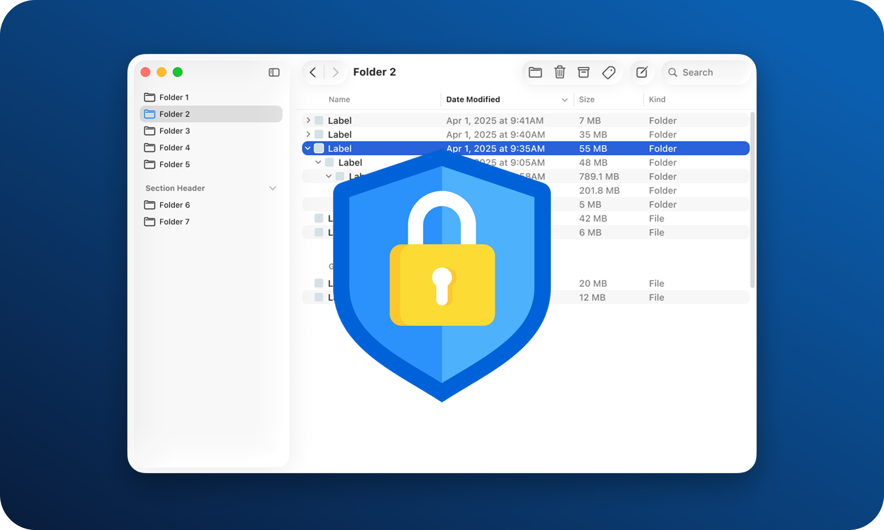Toggle the sidebar visibility icon
Screen dimensions: 884x530
(x=274, y=72)
